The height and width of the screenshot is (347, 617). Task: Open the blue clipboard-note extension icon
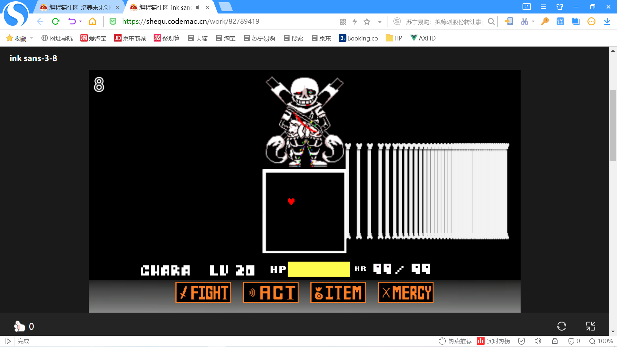[x=576, y=22]
